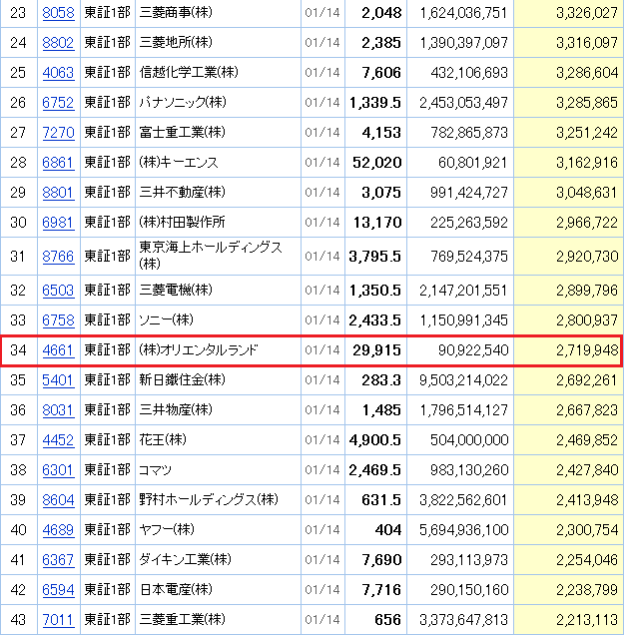This screenshot has height=635, width=624.
Task: Click the price value 52,020
Action: click(377, 163)
